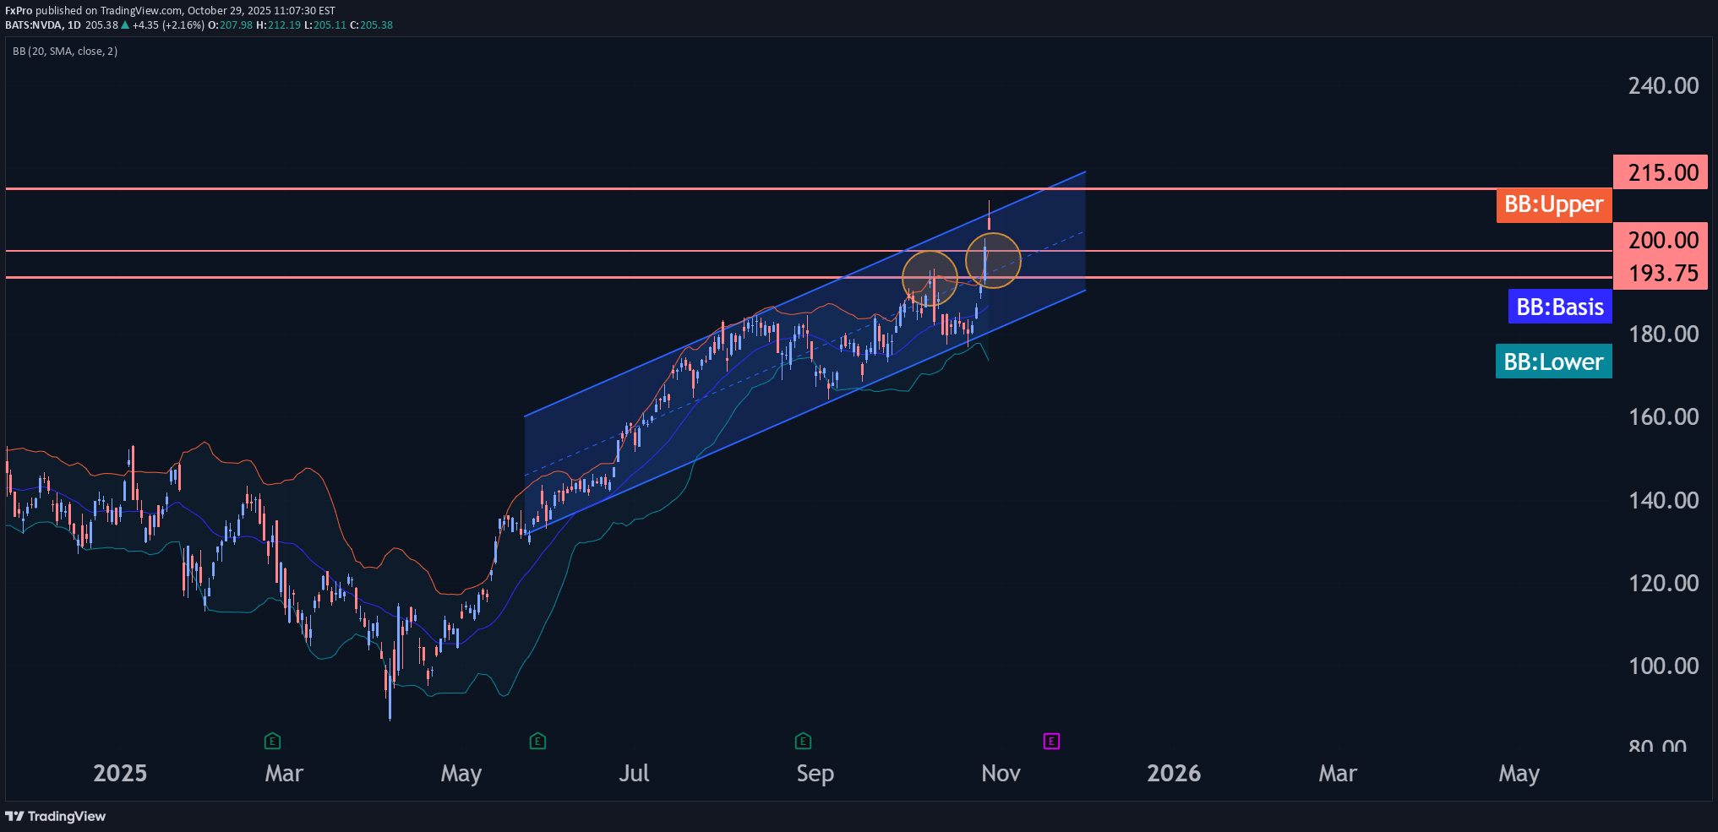Open the BB (20, SMA, close, 2) indicator legend

pos(65,52)
